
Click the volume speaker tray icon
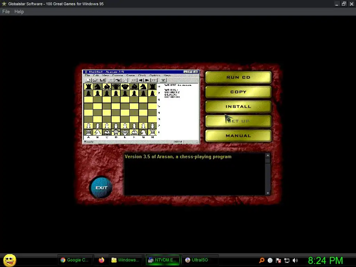(x=295, y=260)
